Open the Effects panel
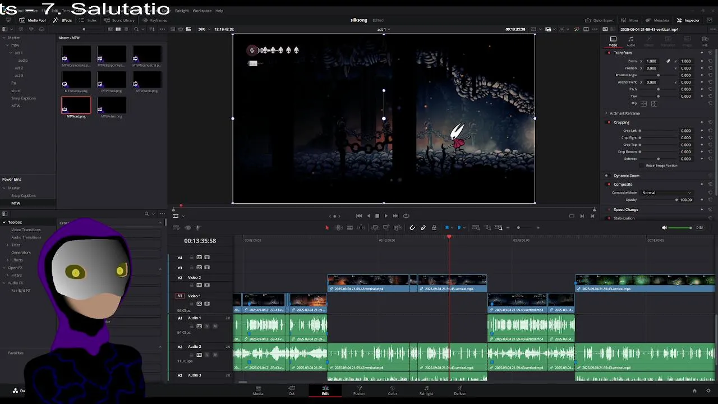The image size is (718, 404). pos(63,20)
